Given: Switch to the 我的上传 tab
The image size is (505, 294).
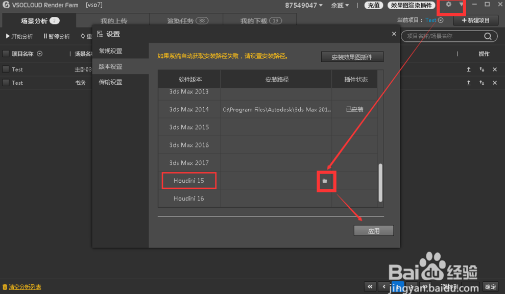Looking at the screenshot, I should click(113, 21).
